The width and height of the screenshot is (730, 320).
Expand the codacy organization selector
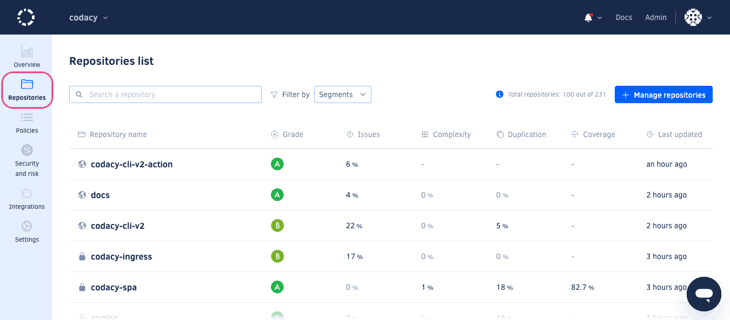(89, 17)
